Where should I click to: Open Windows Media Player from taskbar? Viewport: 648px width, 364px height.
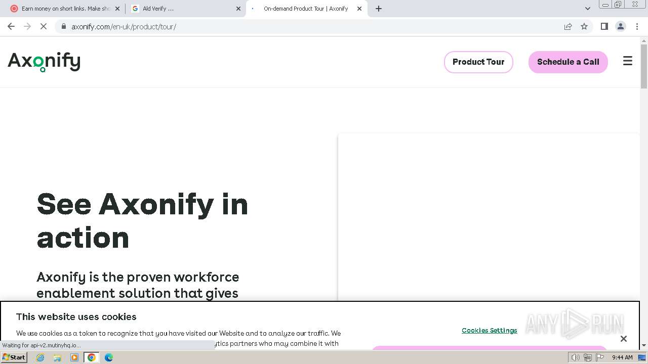pos(74,357)
